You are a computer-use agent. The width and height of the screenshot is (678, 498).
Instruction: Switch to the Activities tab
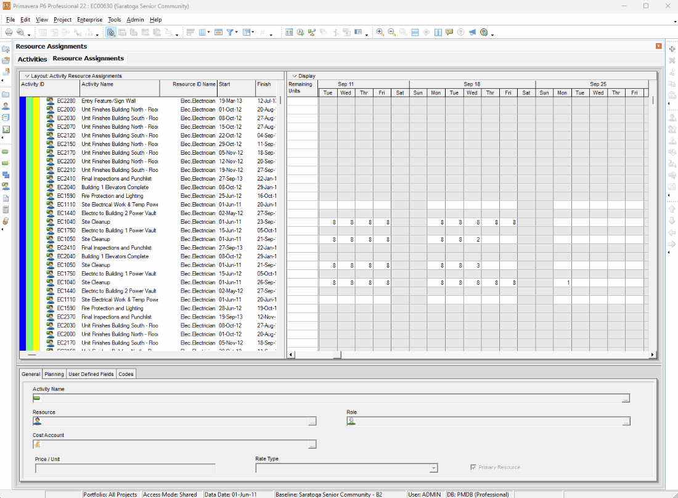click(x=32, y=59)
